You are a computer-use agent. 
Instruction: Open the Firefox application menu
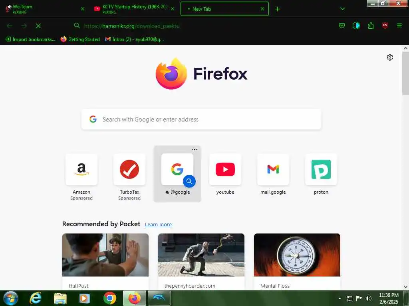(x=399, y=25)
